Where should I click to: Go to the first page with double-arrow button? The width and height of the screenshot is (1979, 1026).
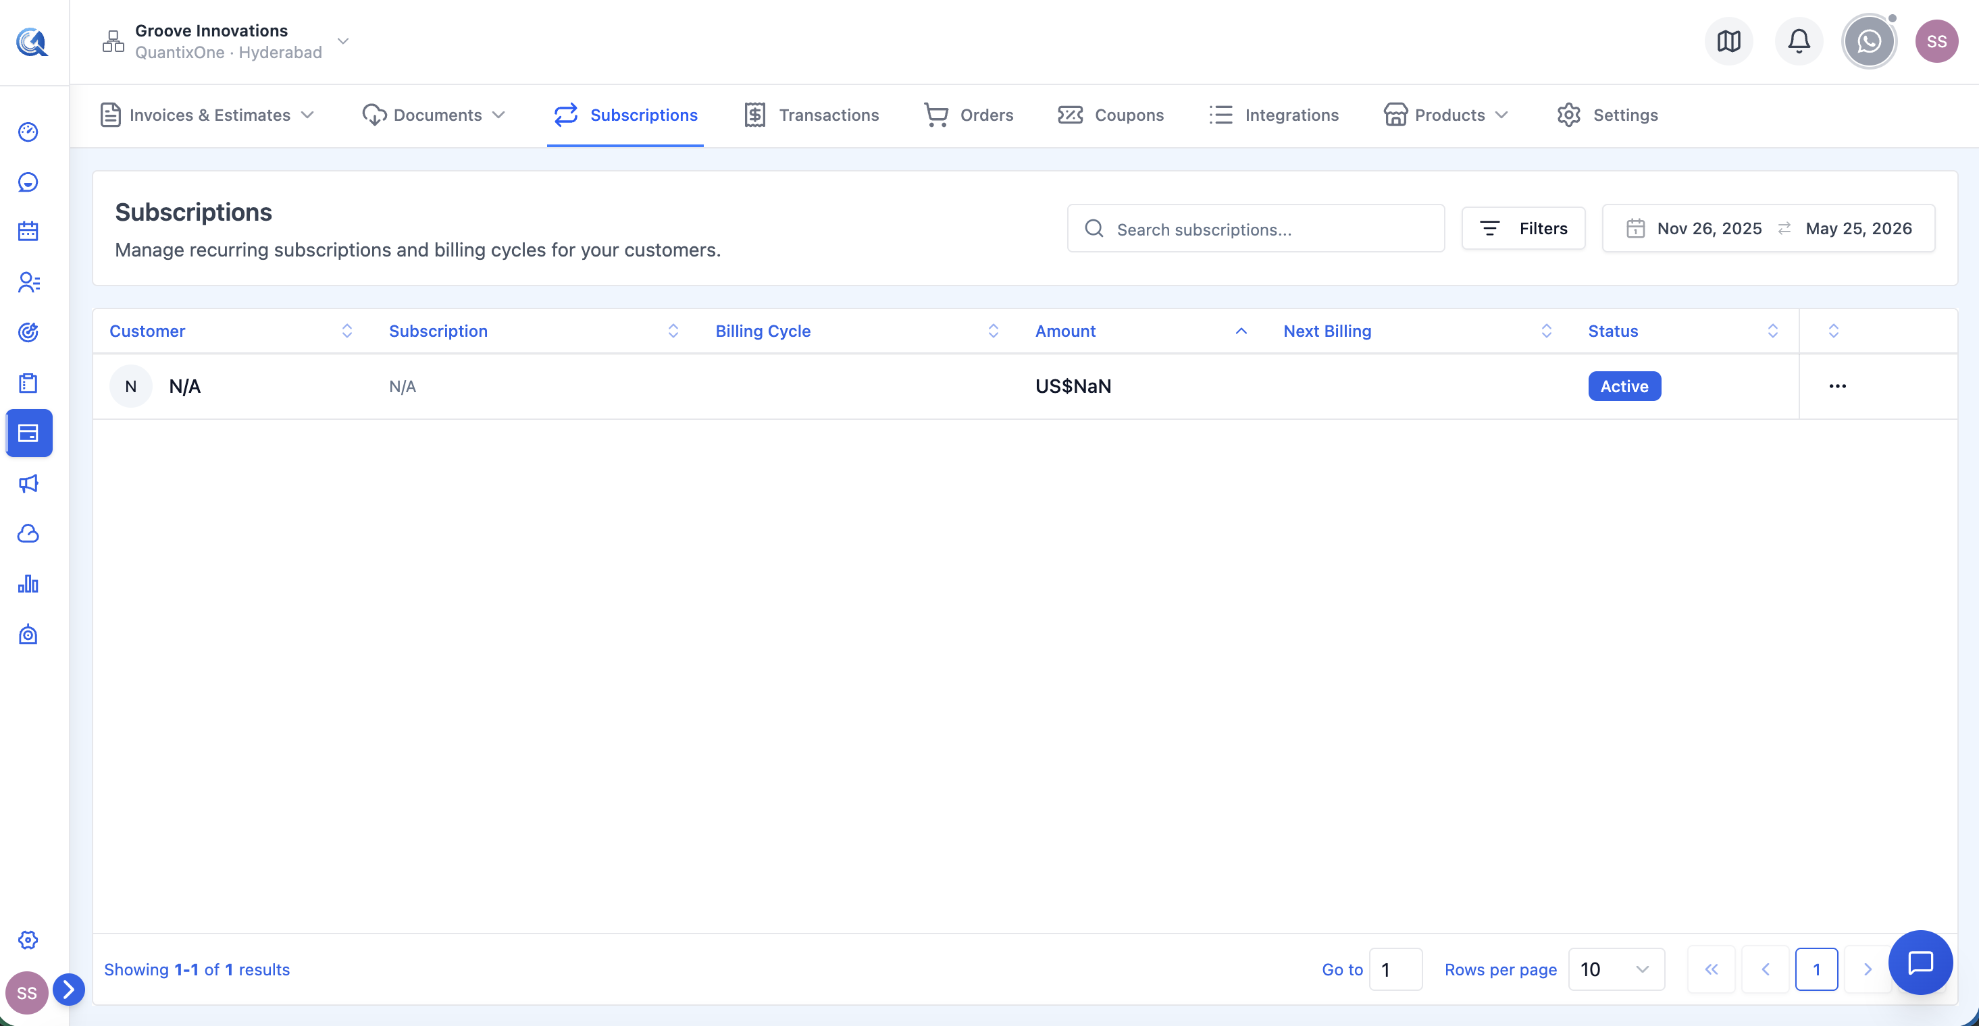[x=1711, y=969]
